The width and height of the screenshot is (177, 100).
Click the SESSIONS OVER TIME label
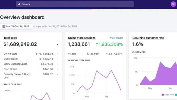79,60
